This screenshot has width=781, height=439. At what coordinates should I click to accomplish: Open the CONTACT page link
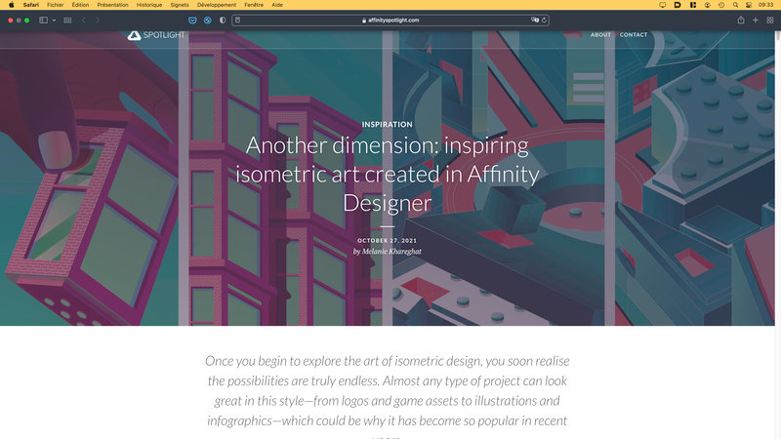point(634,35)
